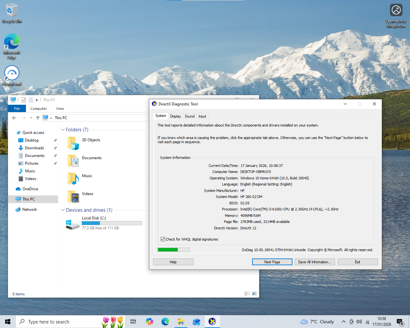Open the Recycle Bin
410x328 pixels.
tap(12, 13)
